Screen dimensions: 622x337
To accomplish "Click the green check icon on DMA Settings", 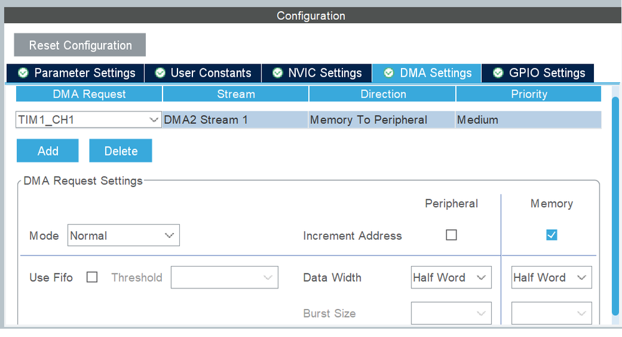I will pyautogui.click(x=389, y=73).
